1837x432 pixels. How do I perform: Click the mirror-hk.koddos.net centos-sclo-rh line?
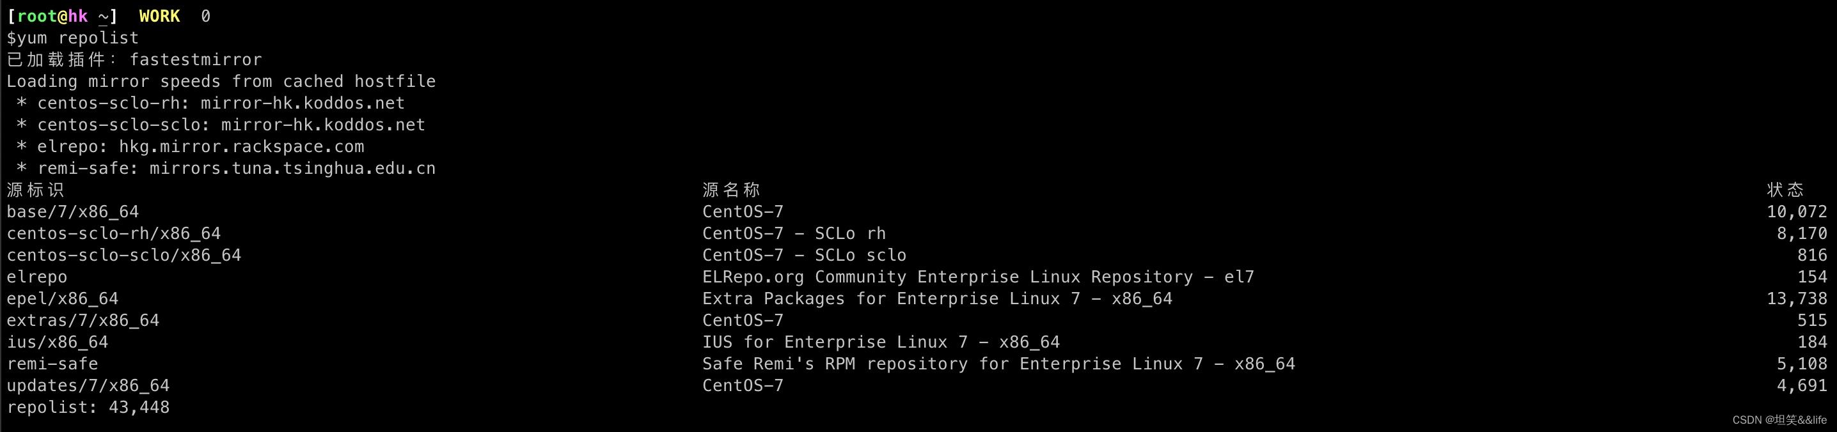click(211, 103)
